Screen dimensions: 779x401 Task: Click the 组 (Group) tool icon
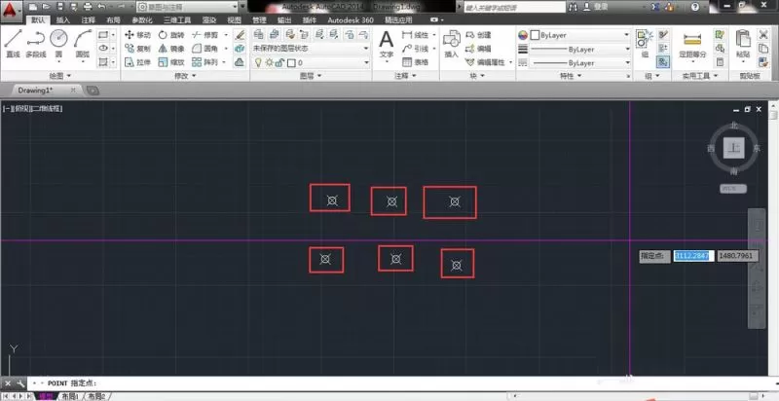[x=645, y=44]
